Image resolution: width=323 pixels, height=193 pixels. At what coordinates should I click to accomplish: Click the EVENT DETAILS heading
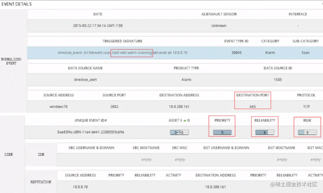(16, 4)
